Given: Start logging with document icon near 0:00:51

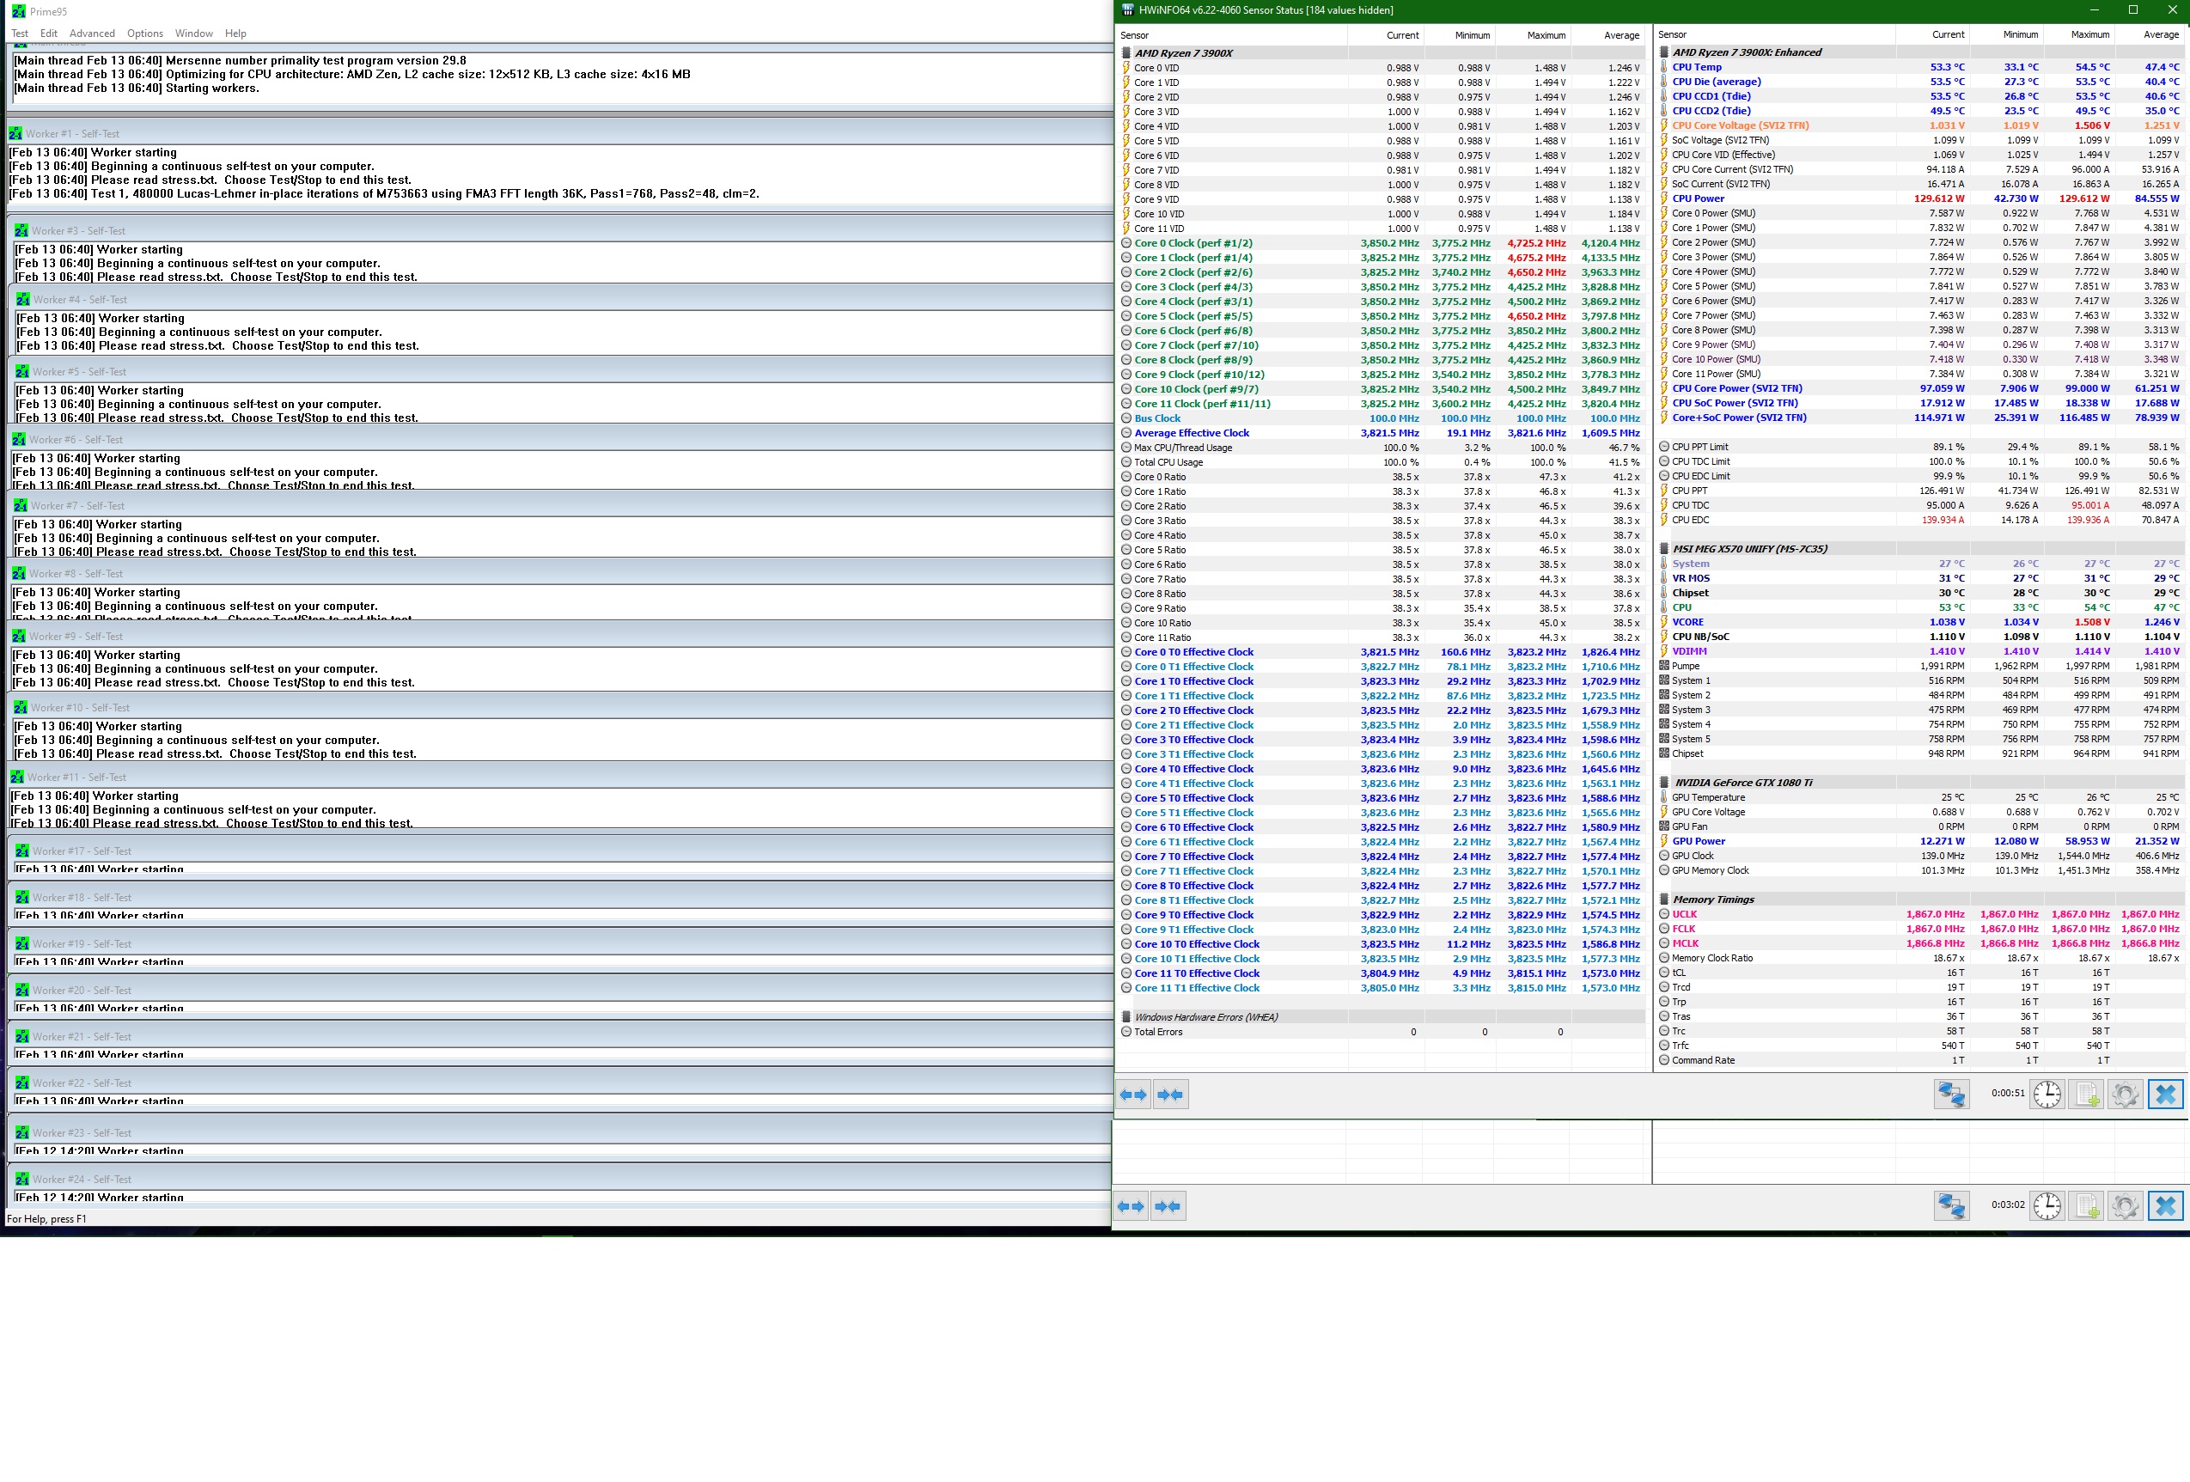Looking at the screenshot, I should (x=2086, y=1094).
